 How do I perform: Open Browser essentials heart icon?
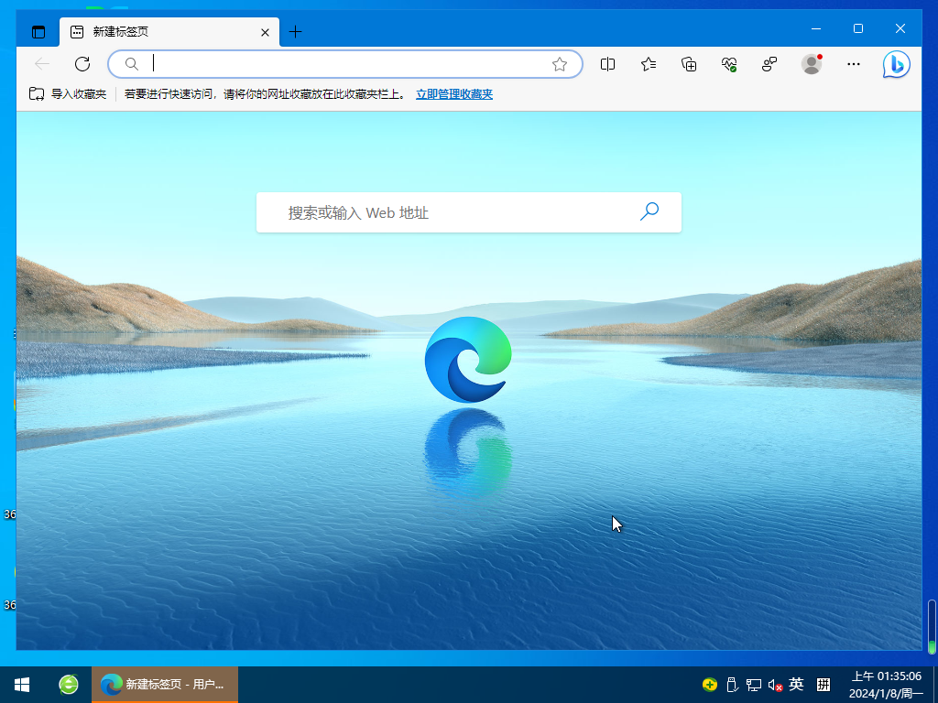pos(729,64)
